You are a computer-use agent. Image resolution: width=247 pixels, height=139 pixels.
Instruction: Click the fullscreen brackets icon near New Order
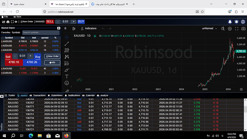click(12, 22)
